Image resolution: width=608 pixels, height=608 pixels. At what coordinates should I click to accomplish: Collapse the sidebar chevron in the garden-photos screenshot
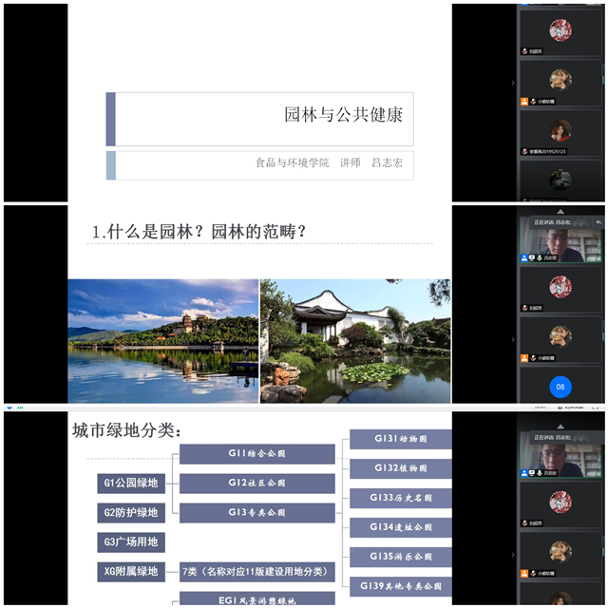(x=513, y=340)
